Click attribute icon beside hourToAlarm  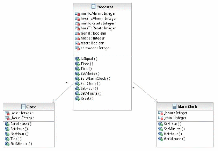coord(77,19)
